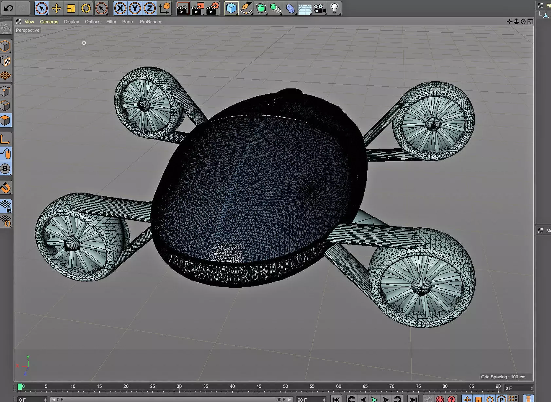The image size is (551, 402).
Task: Switch to Edges mode
Action: point(6,106)
